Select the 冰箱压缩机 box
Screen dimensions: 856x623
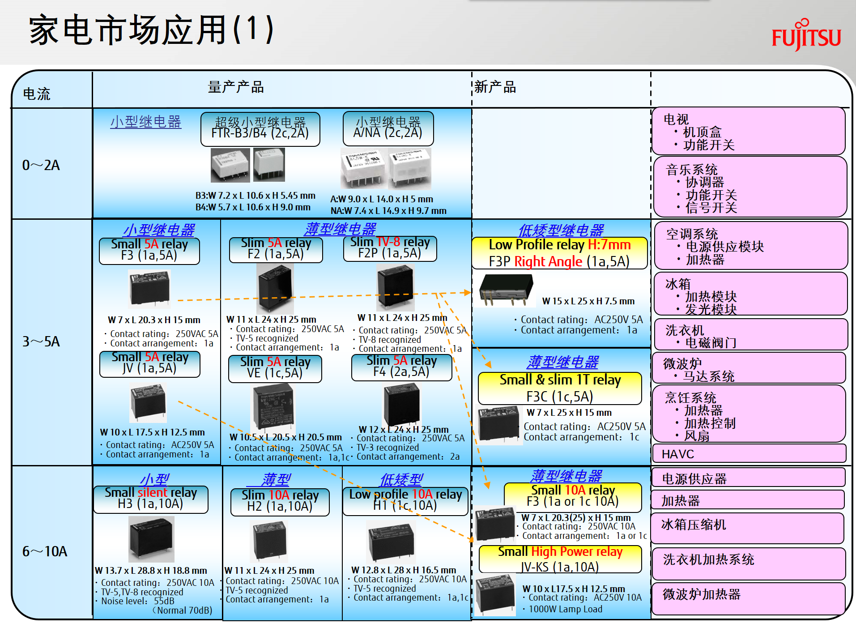(x=747, y=529)
